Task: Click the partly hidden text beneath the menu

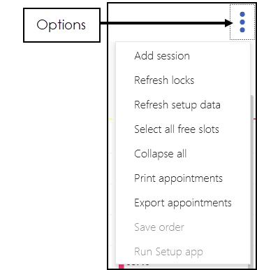Action: coord(138,265)
